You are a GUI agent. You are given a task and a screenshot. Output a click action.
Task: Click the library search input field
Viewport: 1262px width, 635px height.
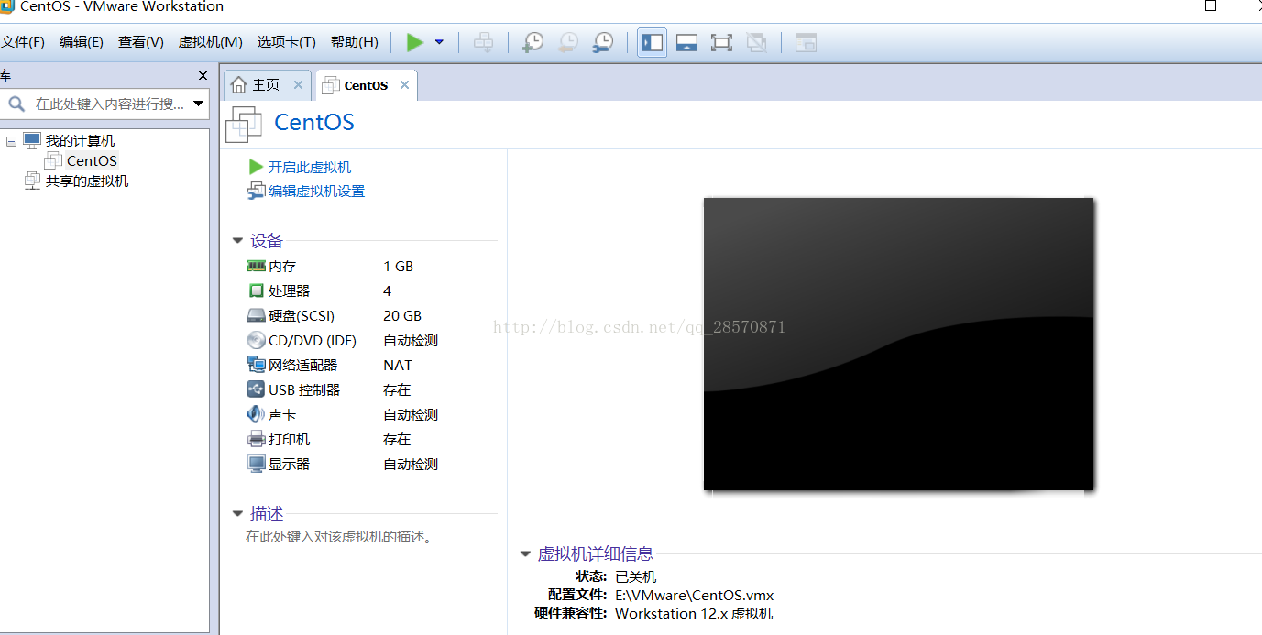pyautogui.click(x=108, y=104)
